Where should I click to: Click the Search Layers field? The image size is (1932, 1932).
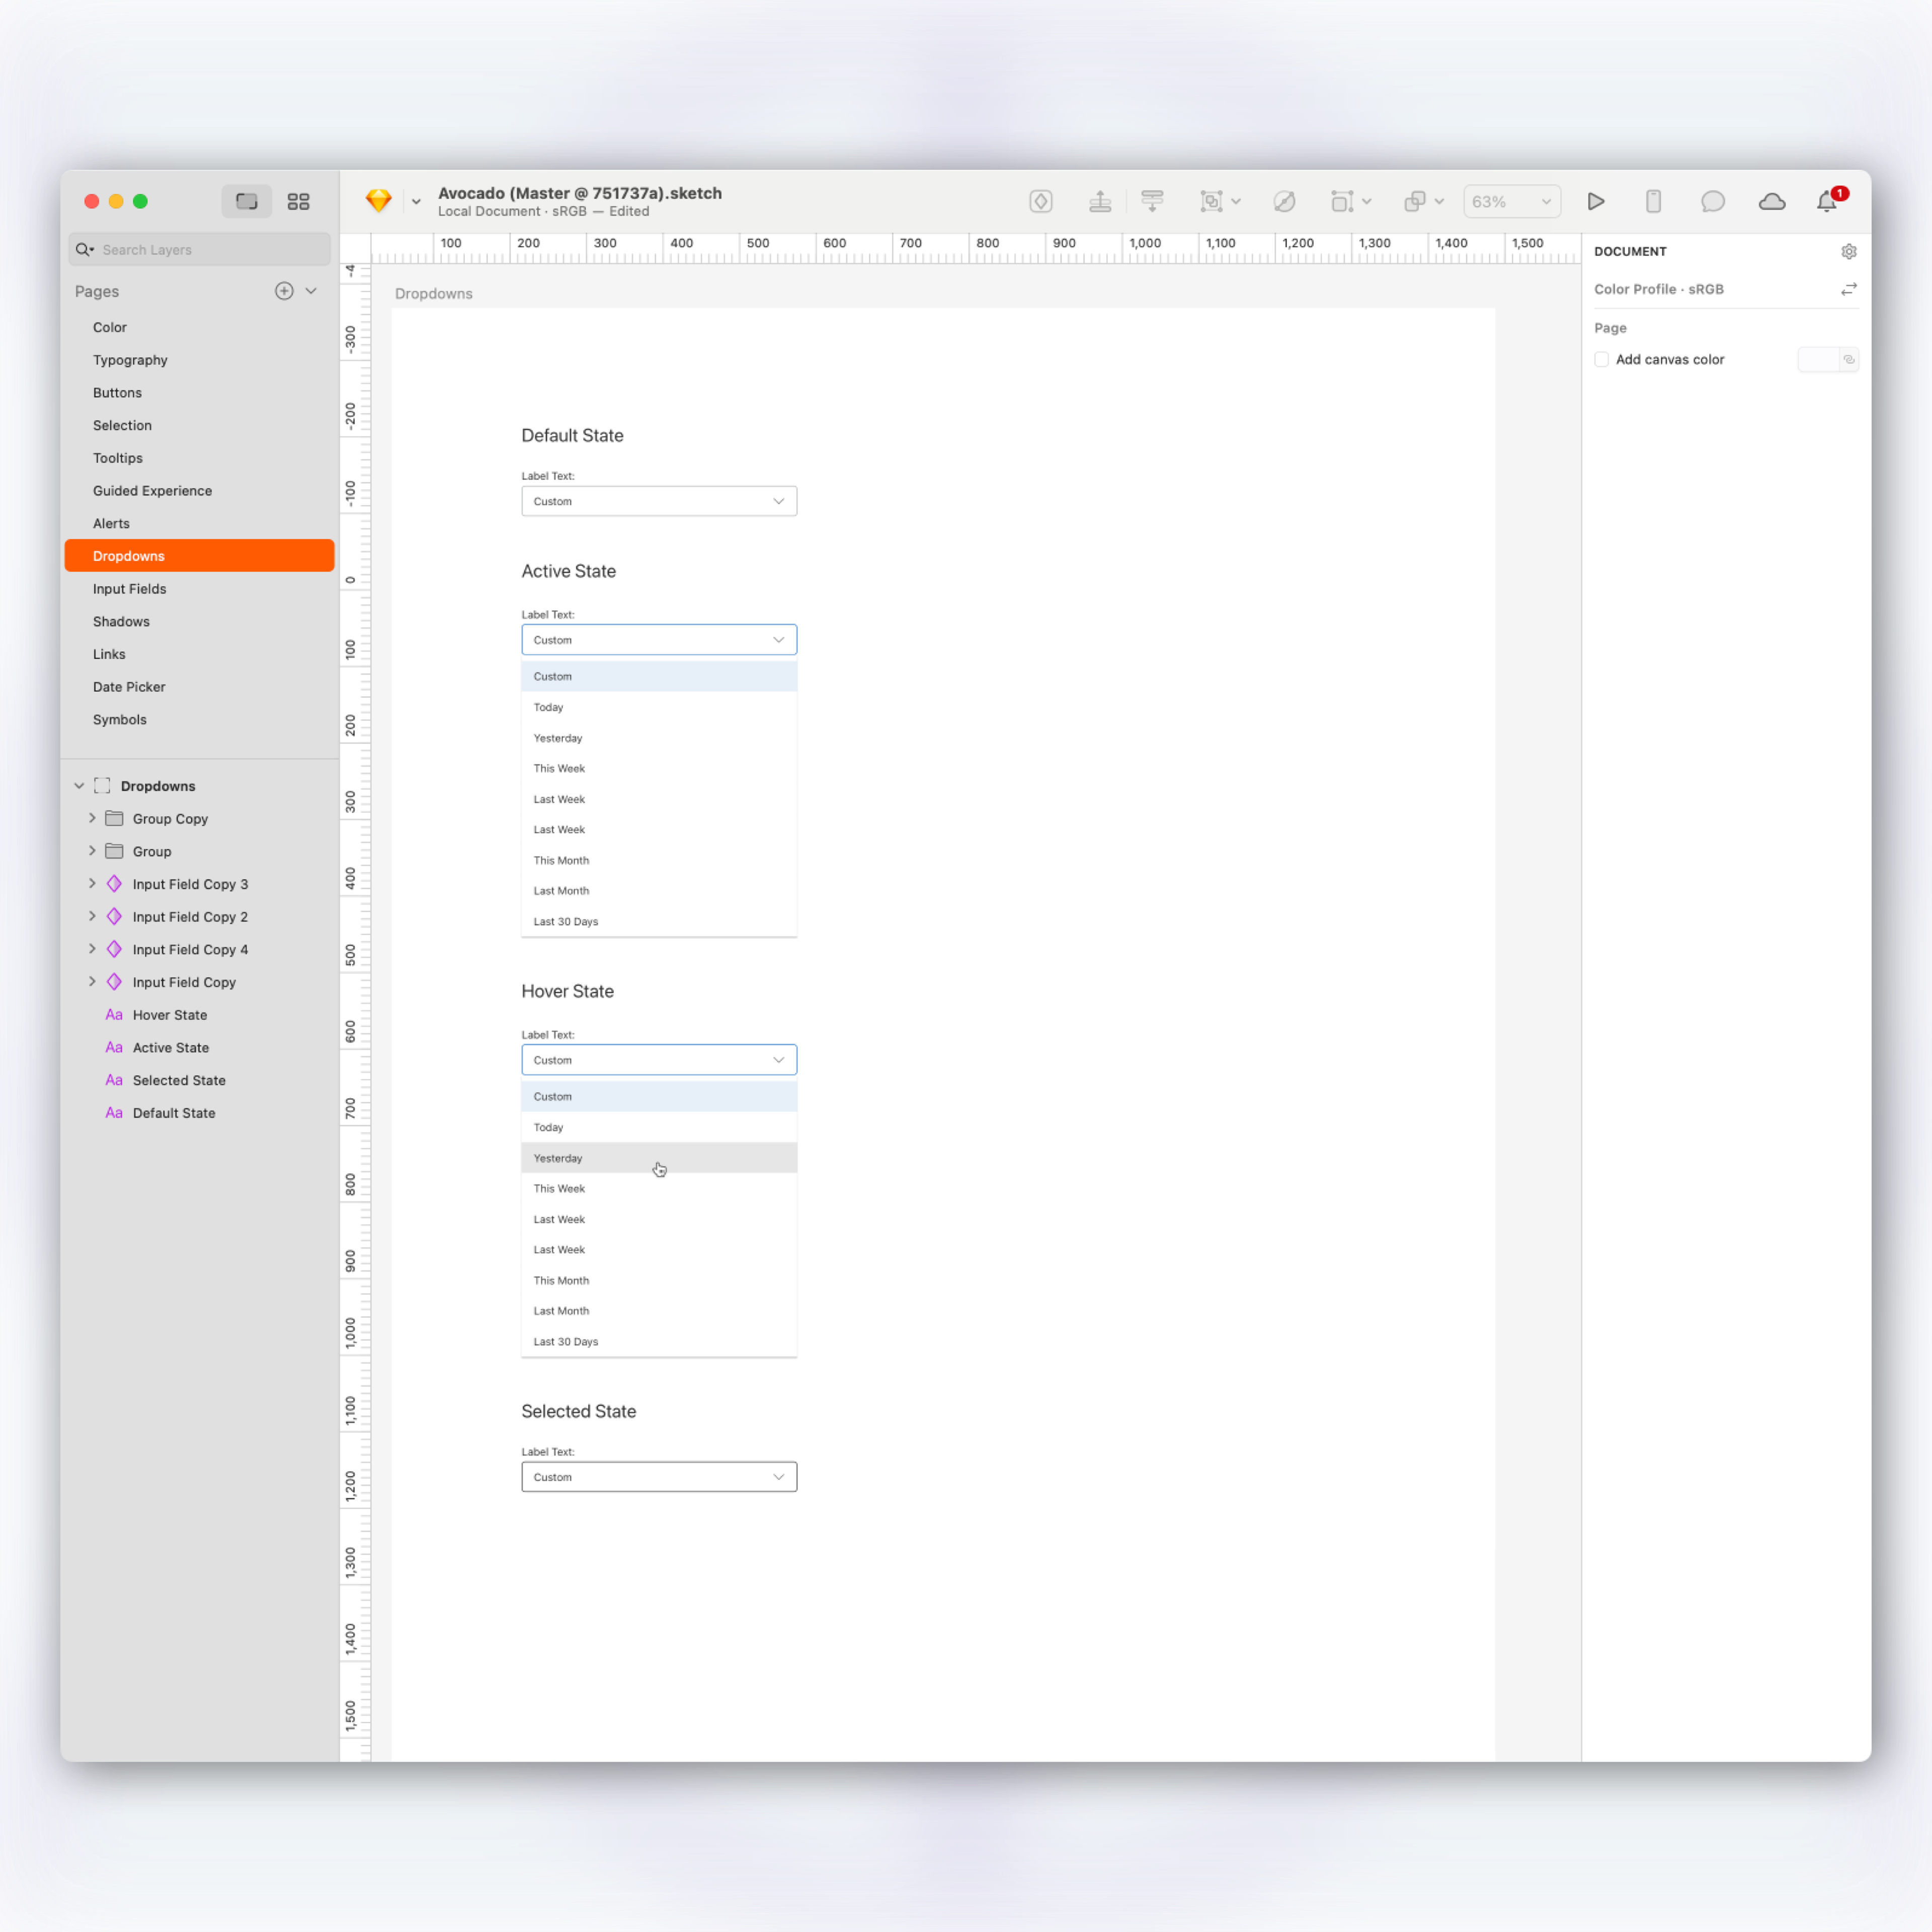pyautogui.click(x=200, y=250)
